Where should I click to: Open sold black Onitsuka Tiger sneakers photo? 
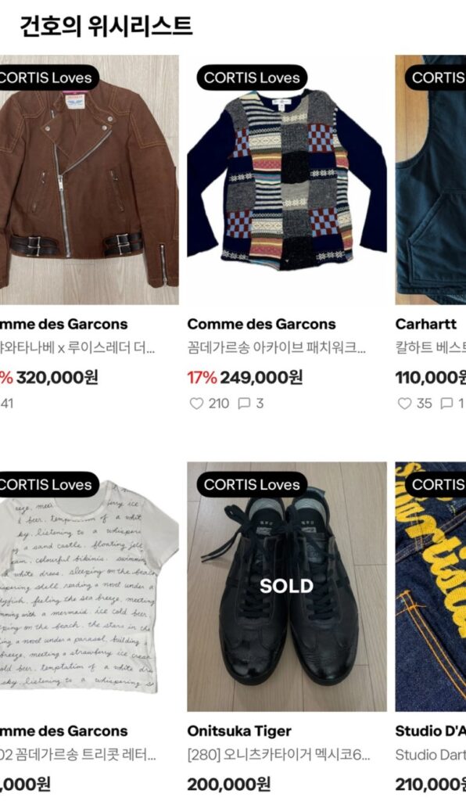(x=287, y=587)
